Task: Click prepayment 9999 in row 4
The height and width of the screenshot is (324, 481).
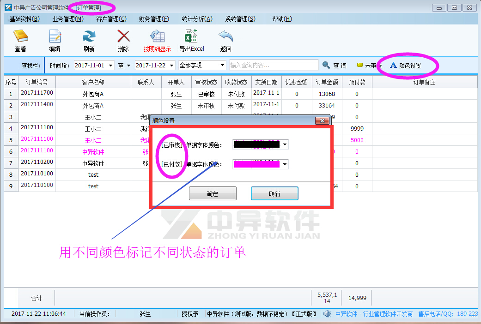Action: [357, 129]
